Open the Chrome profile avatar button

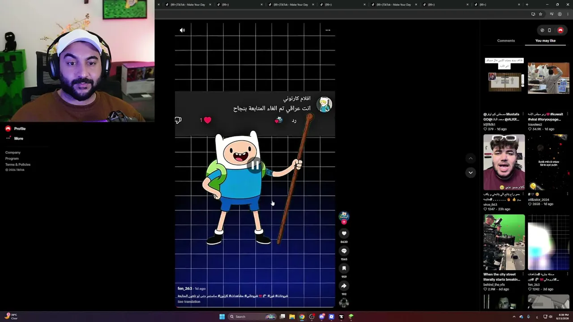[x=560, y=14]
